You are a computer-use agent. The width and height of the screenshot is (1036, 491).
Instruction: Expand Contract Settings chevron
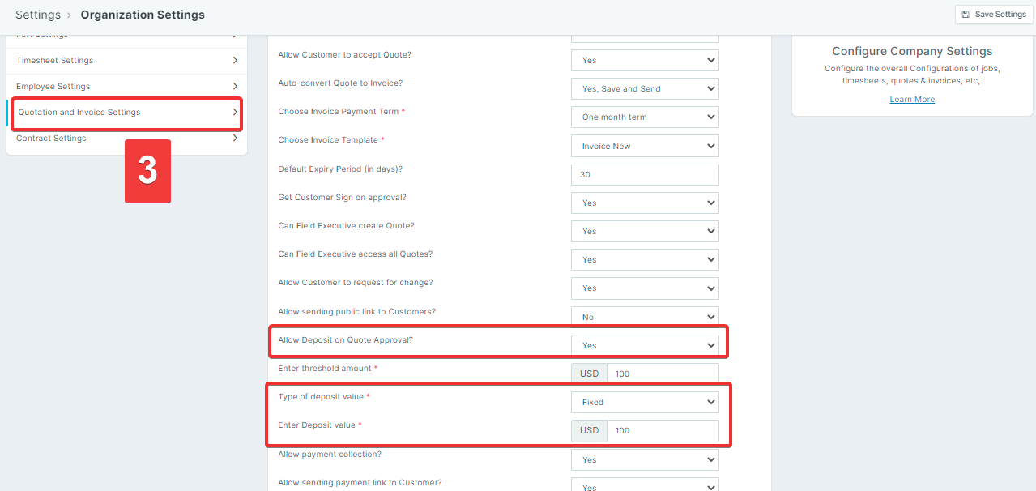point(235,139)
